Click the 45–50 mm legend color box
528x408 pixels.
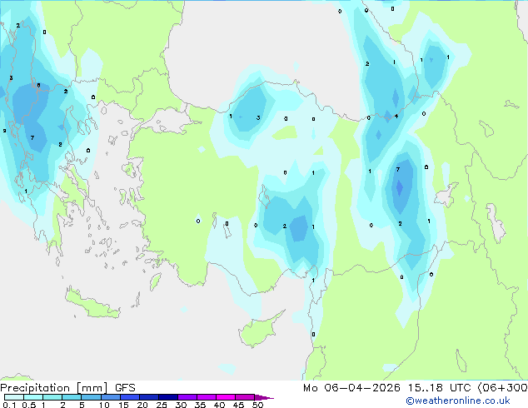pyautogui.click(x=245, y=397)
